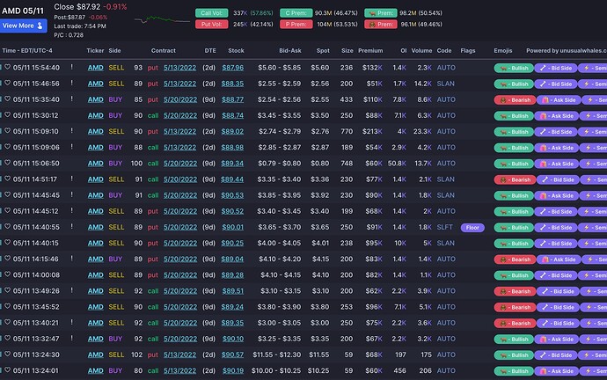The image size is (607, 380).
Task: Select the SLFT code cell
Action: 445,227
